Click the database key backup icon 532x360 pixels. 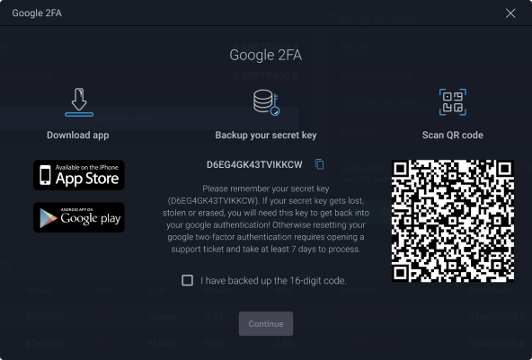(266, 102)
